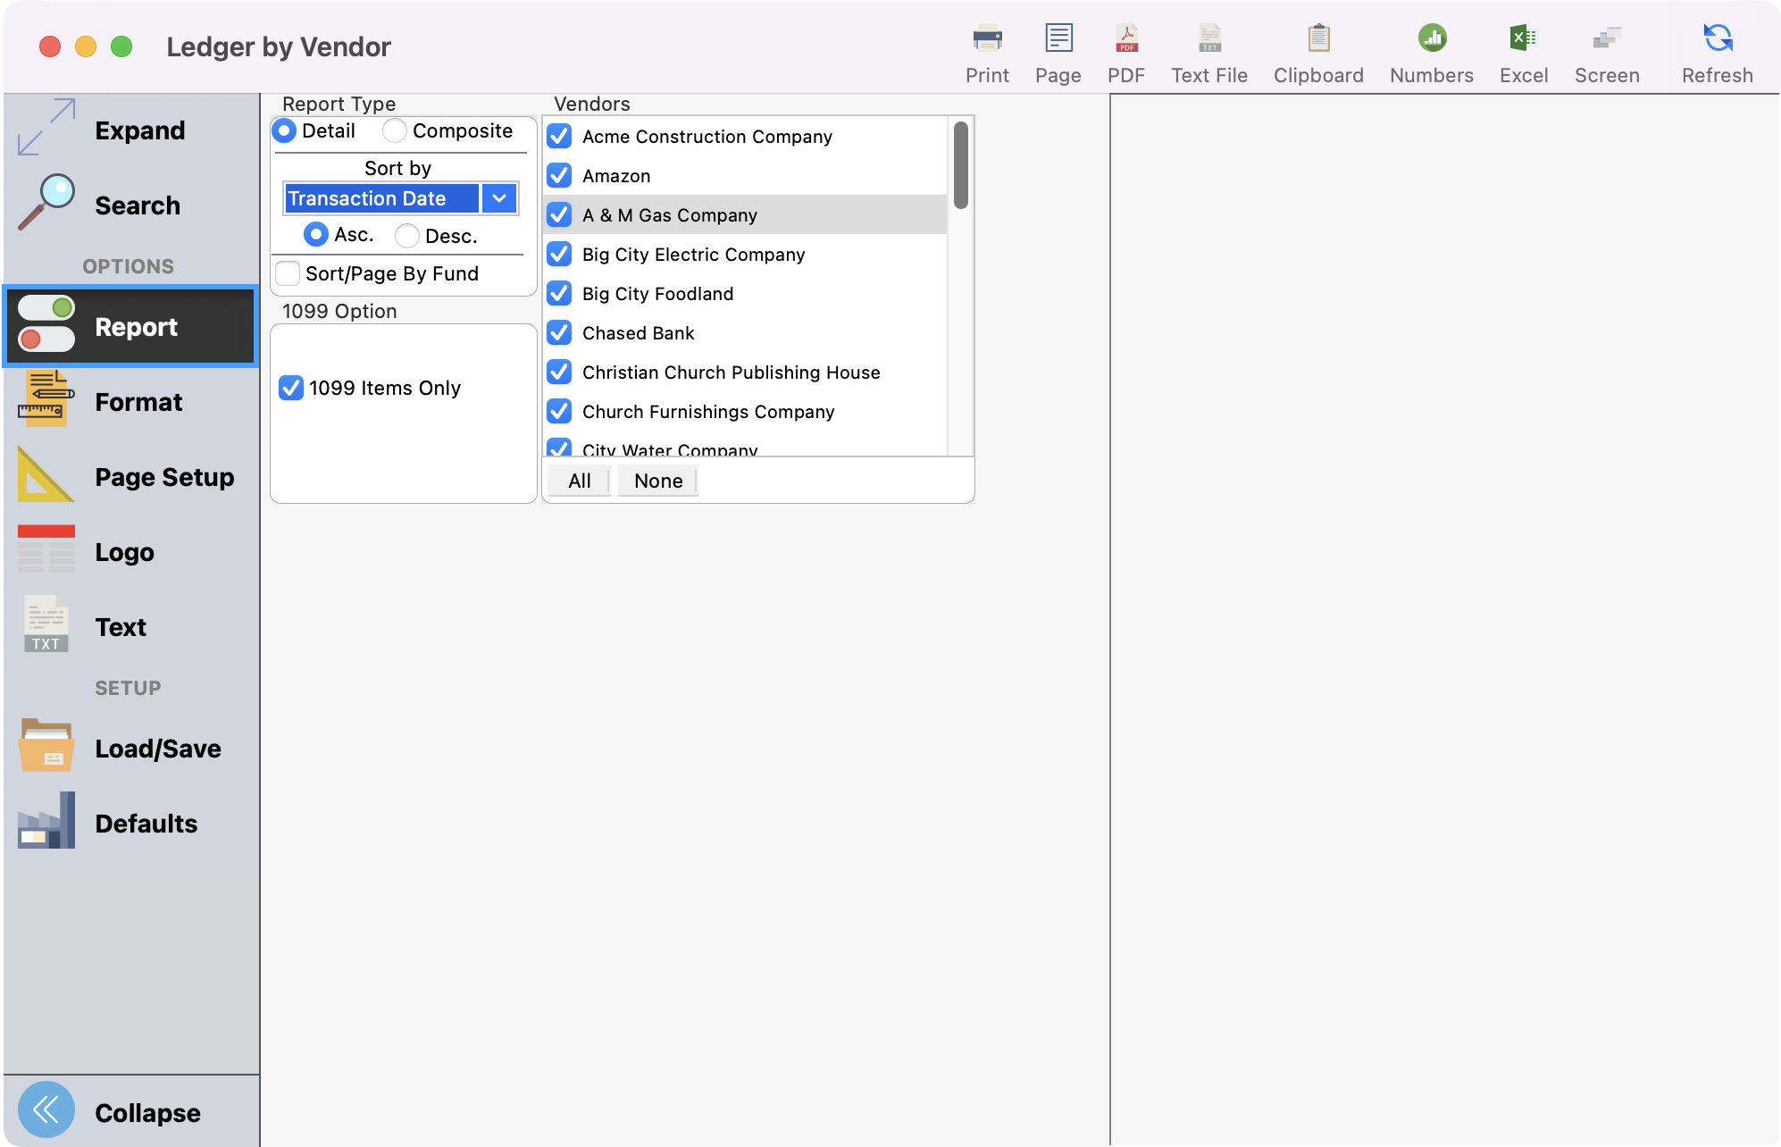The height and width of the screenshot is (1147, 1781).
Task: Open the Logo settings
Action: (x=124, y=551)
